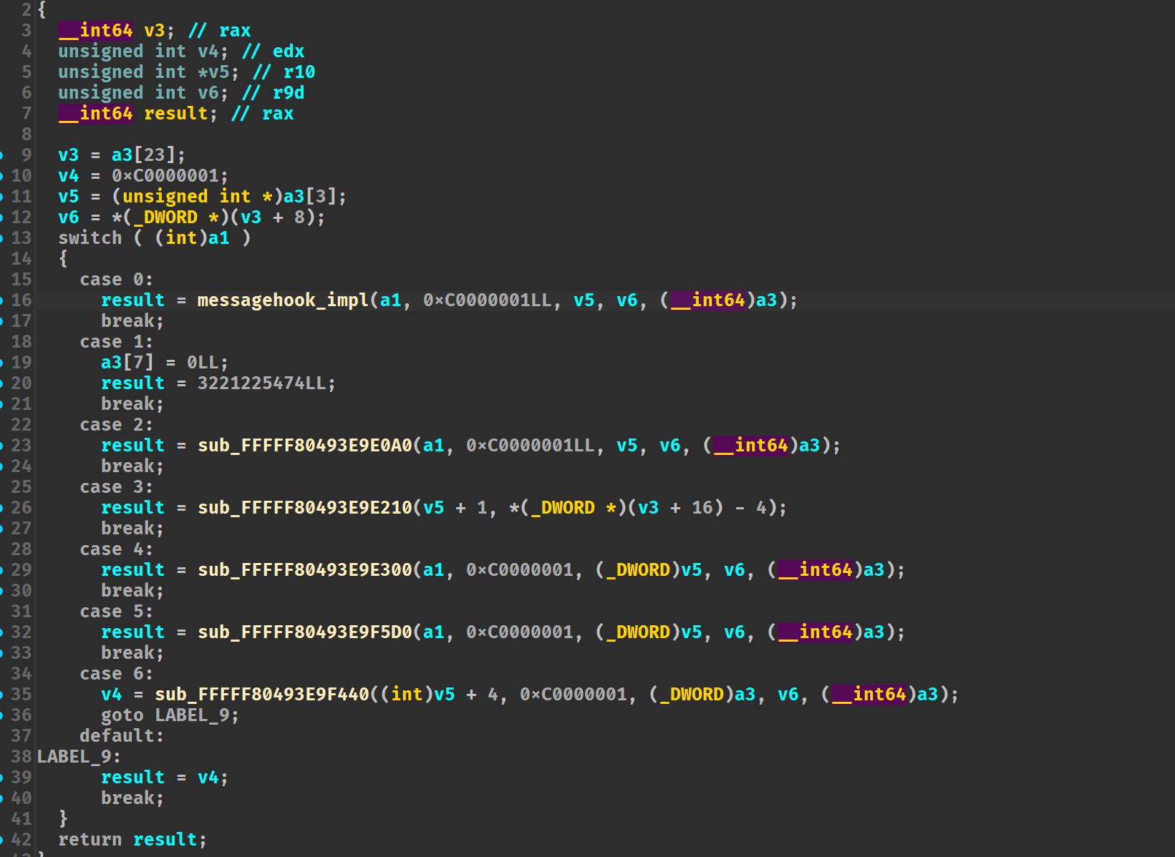This screenshot has height=857, width=1175.
Task: Click the _DWORD cast in the v6 assignment
Action: coord(170,217)
